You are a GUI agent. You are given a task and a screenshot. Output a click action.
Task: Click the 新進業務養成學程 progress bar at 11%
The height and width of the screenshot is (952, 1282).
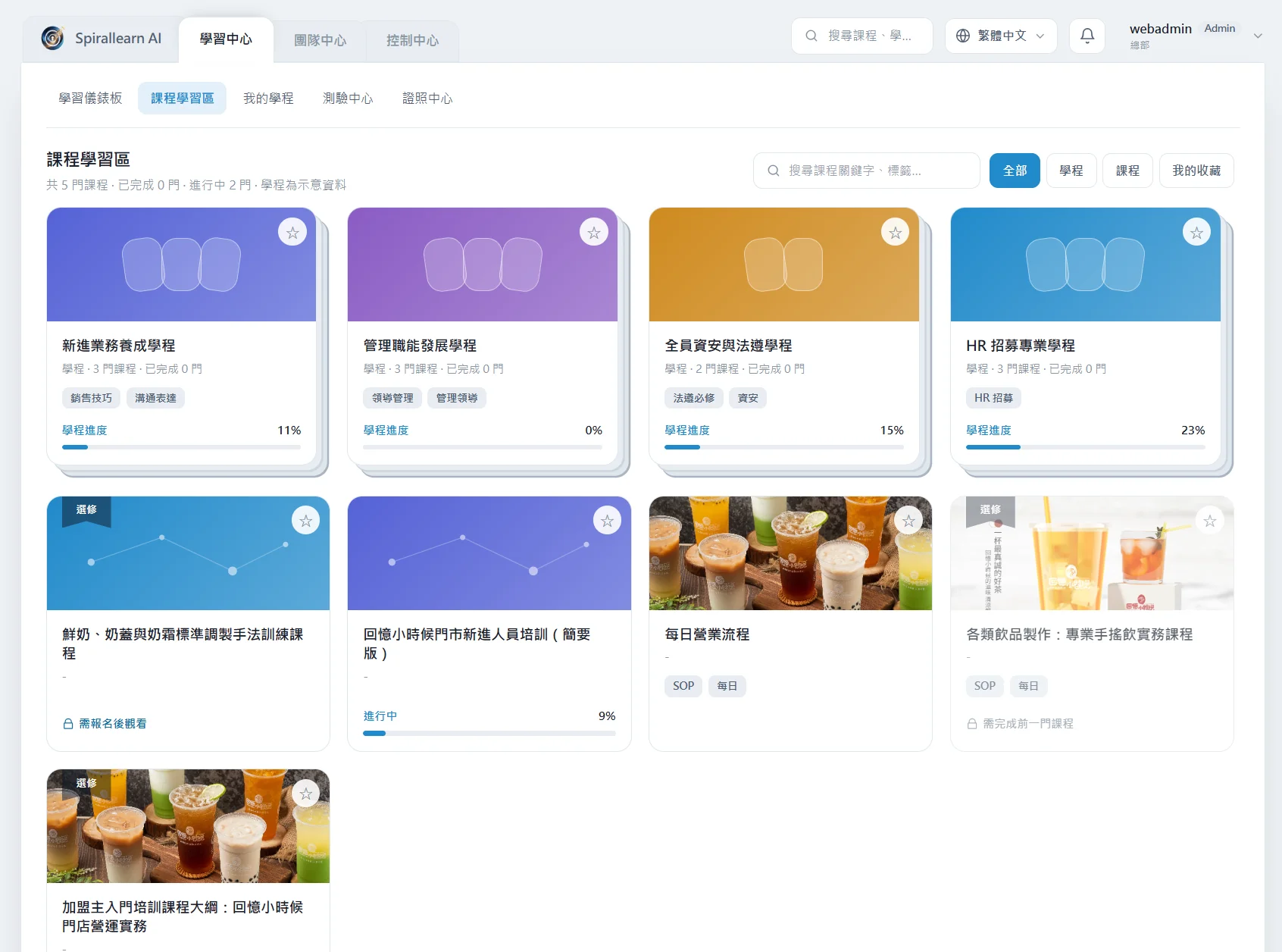pyautogui.click(x=181, y=447)
